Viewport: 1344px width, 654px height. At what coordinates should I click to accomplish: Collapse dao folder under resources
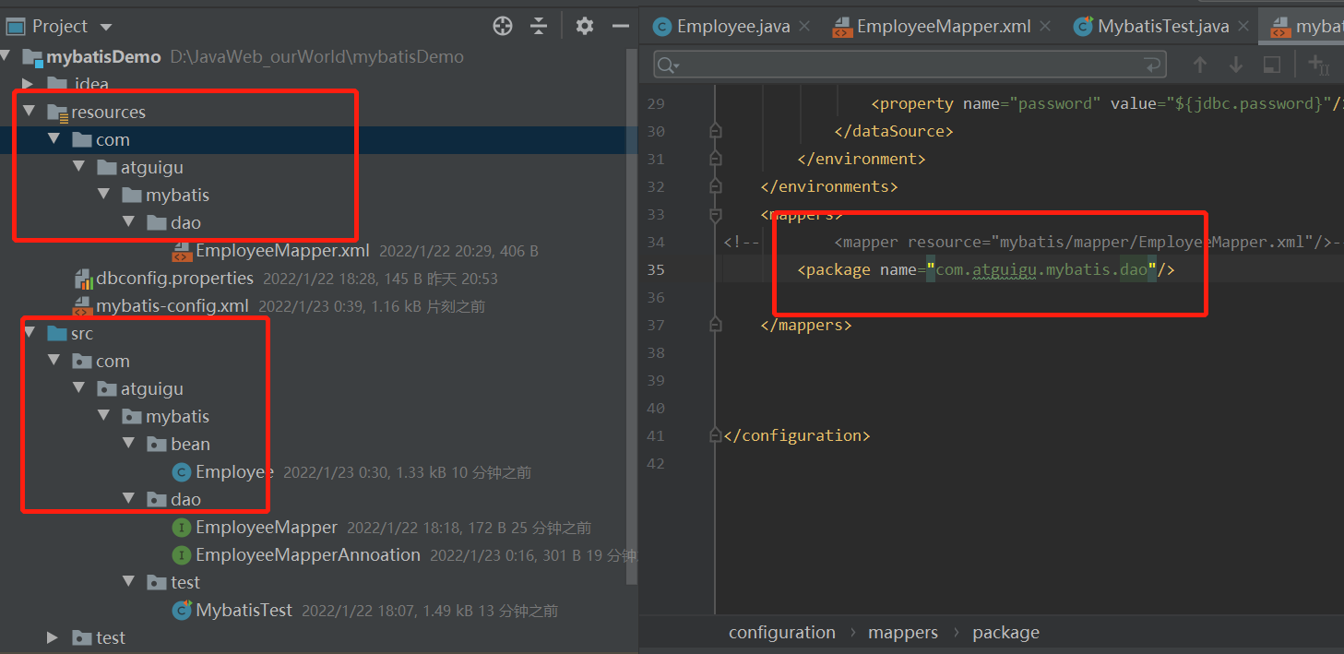(128, 222)
